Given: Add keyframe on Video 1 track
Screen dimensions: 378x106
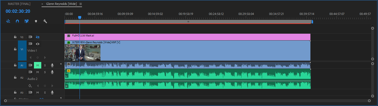Looking at the screenshot, I should click(x=38, y=57).
